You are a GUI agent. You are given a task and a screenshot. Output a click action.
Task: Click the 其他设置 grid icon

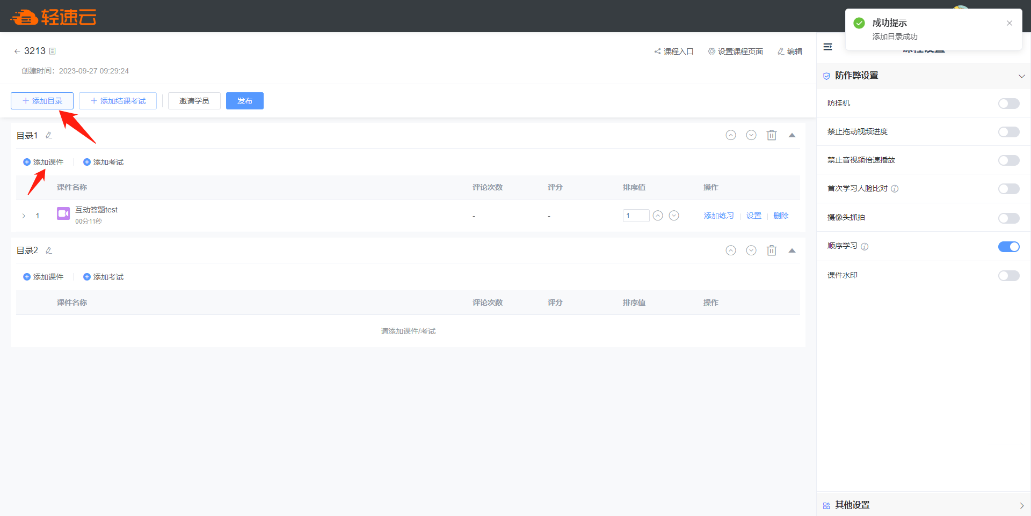tap(826, 505)
